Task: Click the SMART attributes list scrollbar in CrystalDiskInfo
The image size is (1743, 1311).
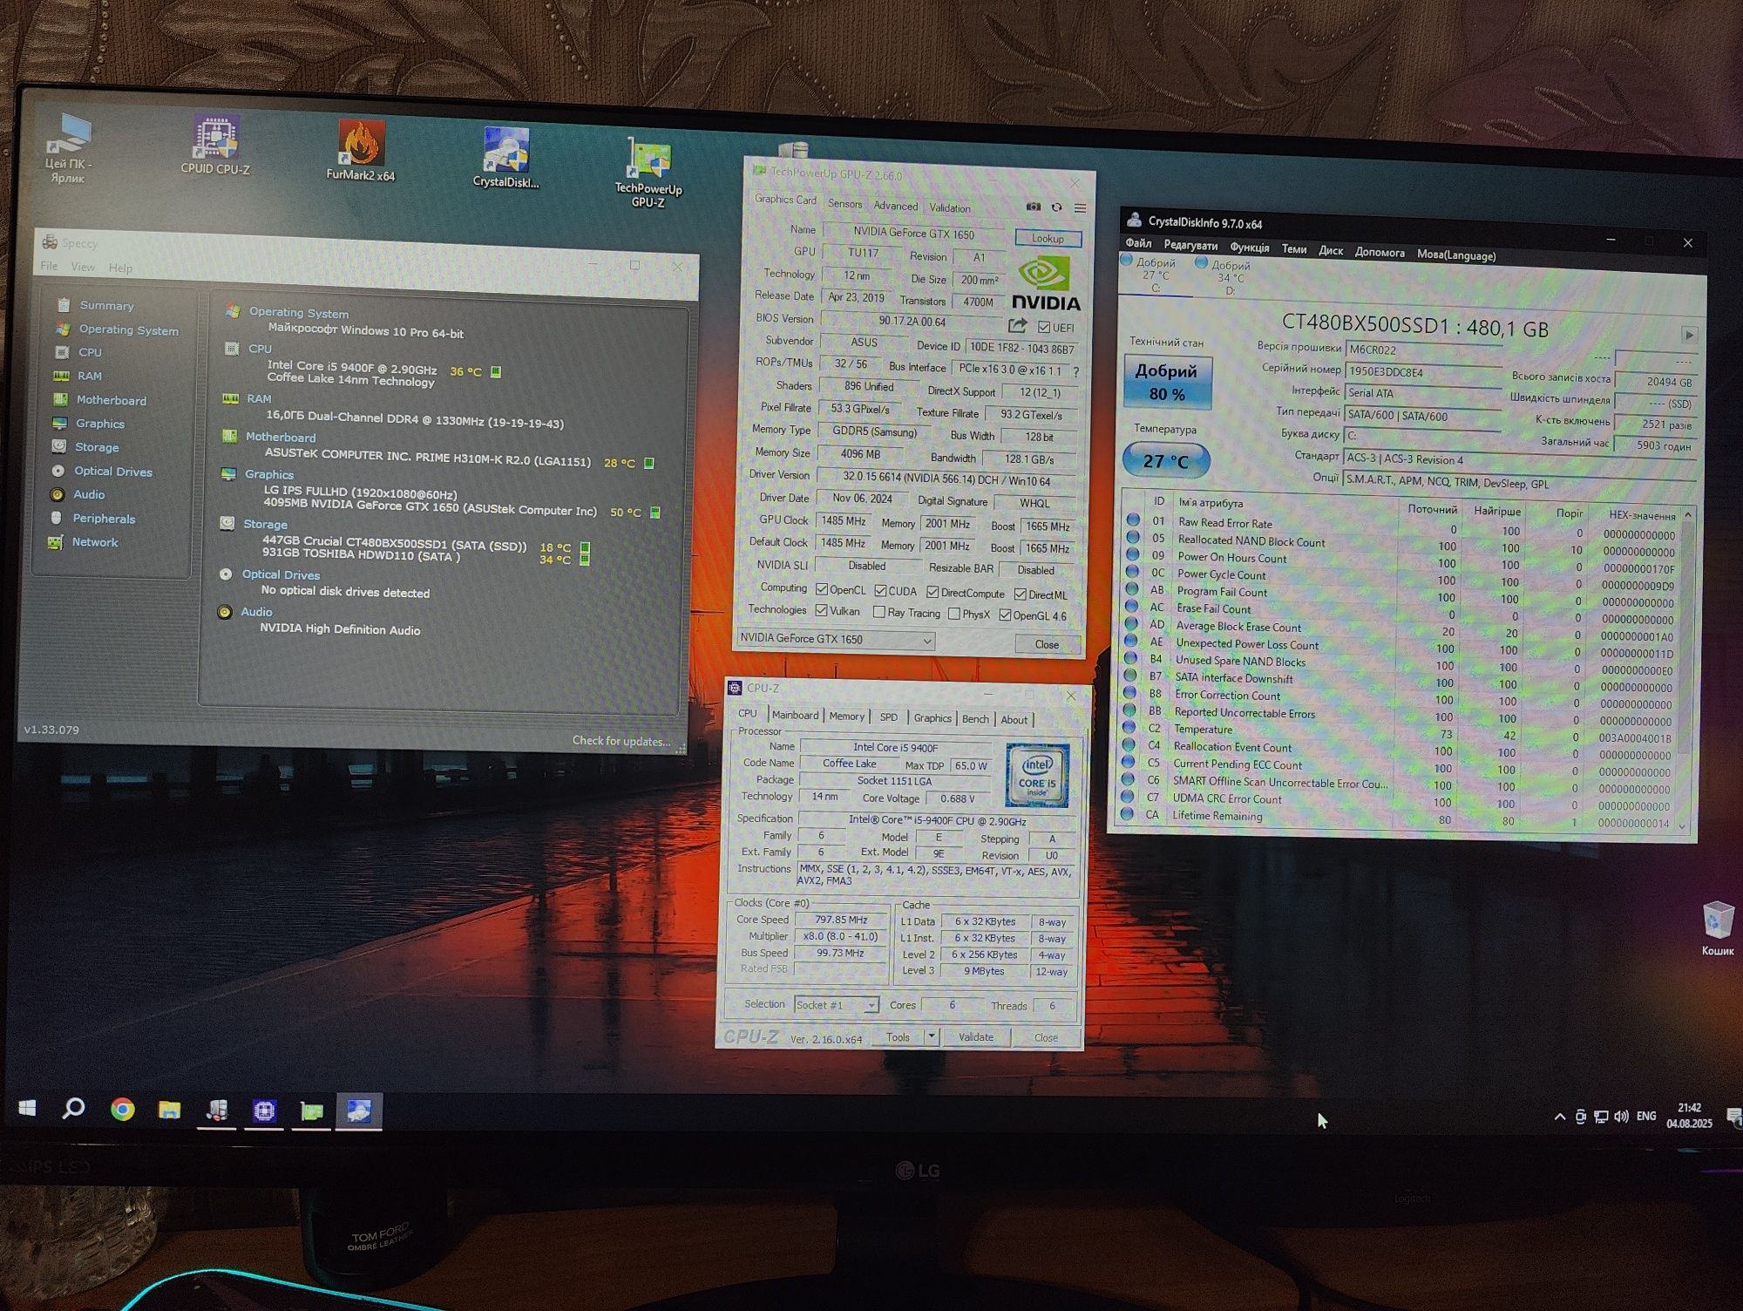Action: (1685, 669)
